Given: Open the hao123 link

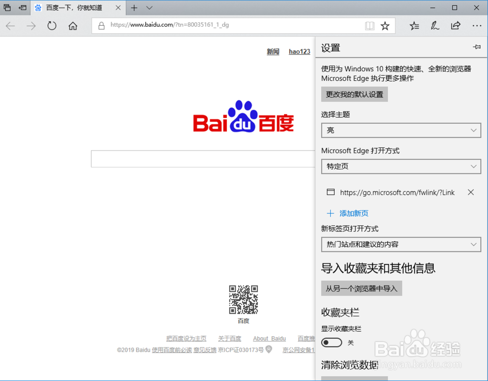Looking at the screenshot, I should point(300,52).
